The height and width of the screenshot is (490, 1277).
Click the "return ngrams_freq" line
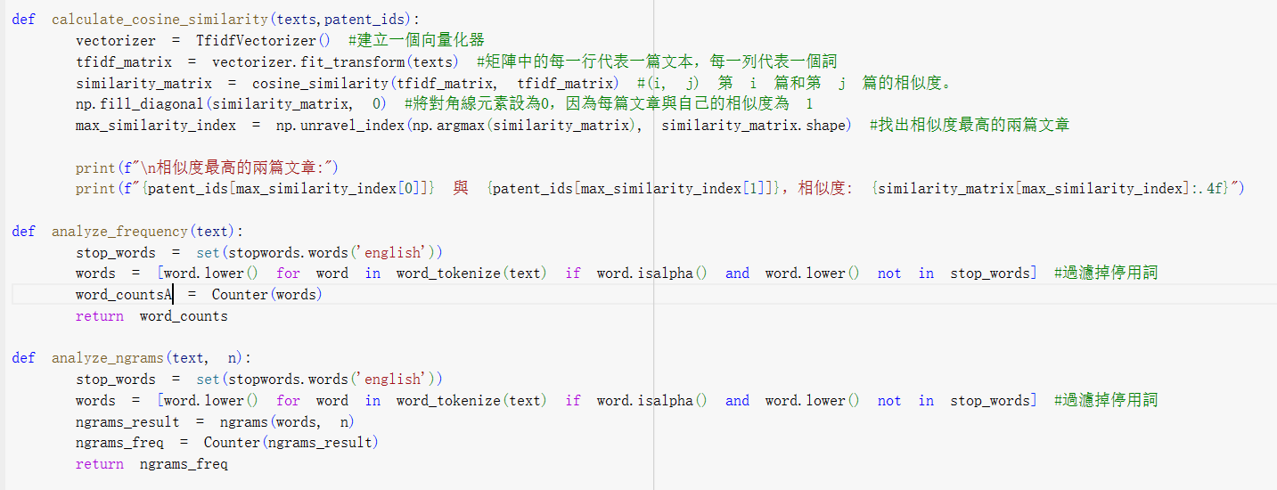(x=151, y=464)
